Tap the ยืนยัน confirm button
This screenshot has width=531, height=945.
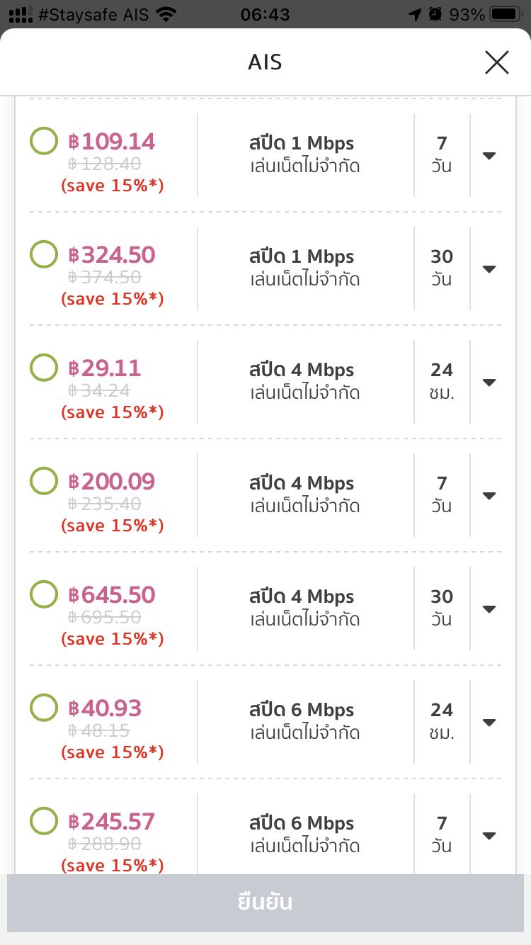265,902
